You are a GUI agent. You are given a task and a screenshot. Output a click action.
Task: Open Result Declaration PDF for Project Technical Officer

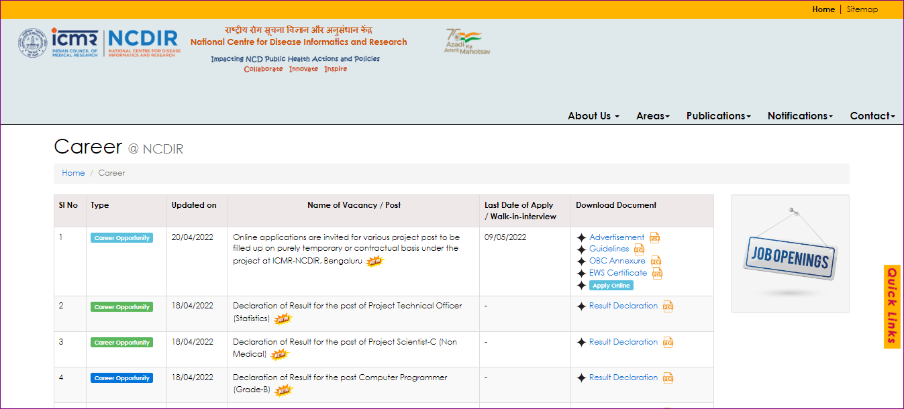(x=668, y=306)
